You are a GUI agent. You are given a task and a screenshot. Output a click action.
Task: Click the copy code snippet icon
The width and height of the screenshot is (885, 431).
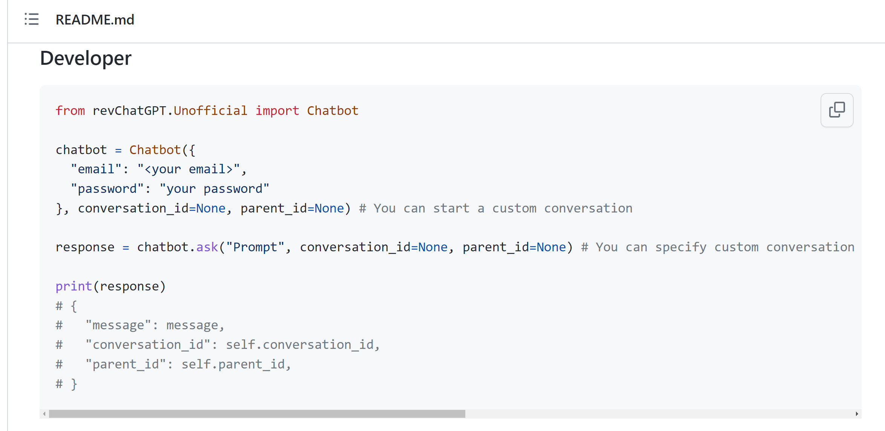pos(837,110)
